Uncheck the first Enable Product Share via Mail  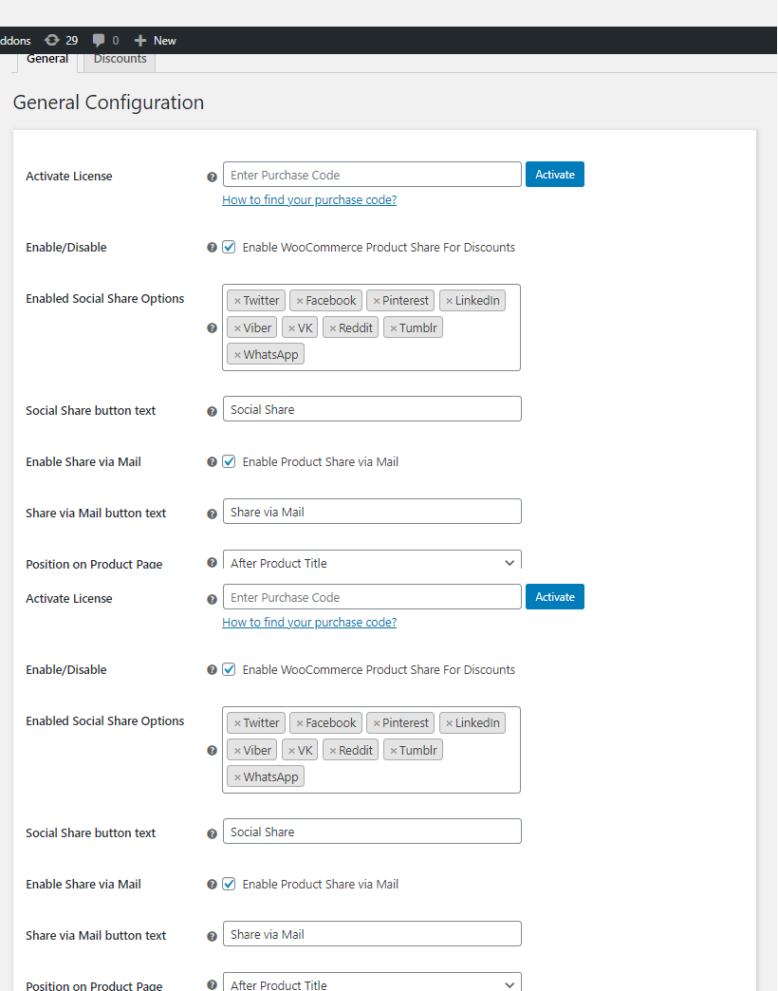229,461
